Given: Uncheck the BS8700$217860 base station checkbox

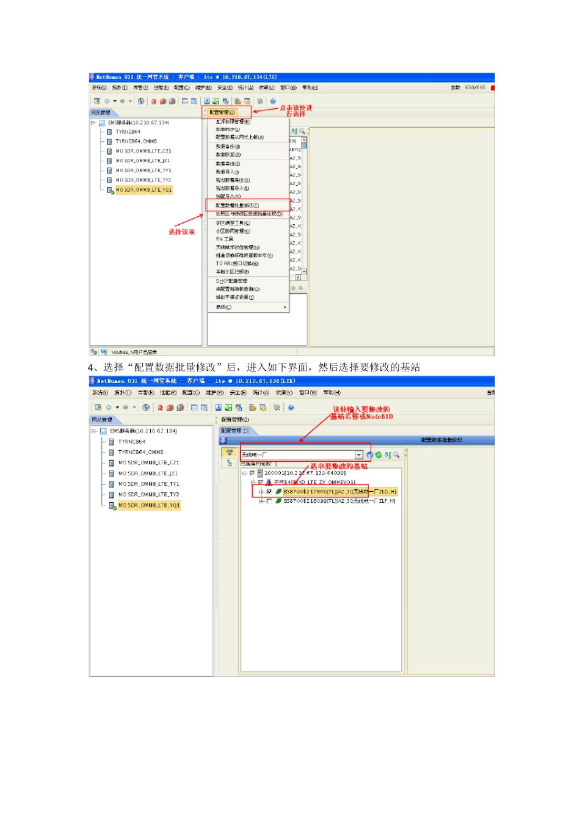Looking at the screenshot, I should tap(269, 492).
